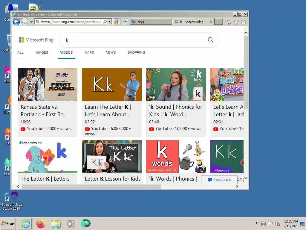Switch to the MSN browser tab
The height and width of the screenshot is (230, 306).
(x=151, y=22)
